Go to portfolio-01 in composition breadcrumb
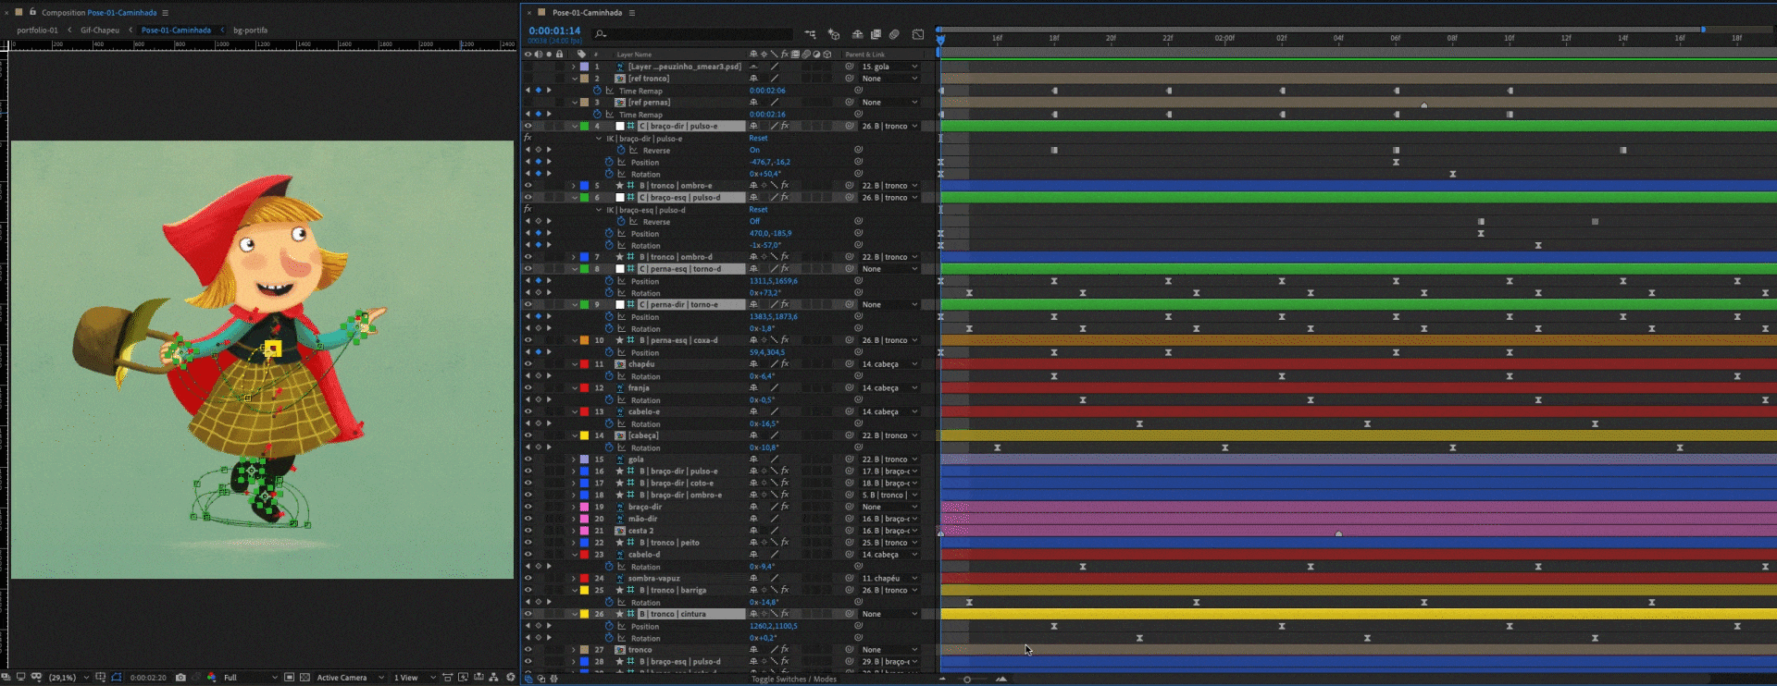This screenshot has width=1777, height=686. point(37,31)
